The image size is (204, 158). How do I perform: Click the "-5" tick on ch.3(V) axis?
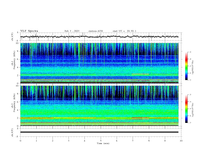(x=17, y=137)
